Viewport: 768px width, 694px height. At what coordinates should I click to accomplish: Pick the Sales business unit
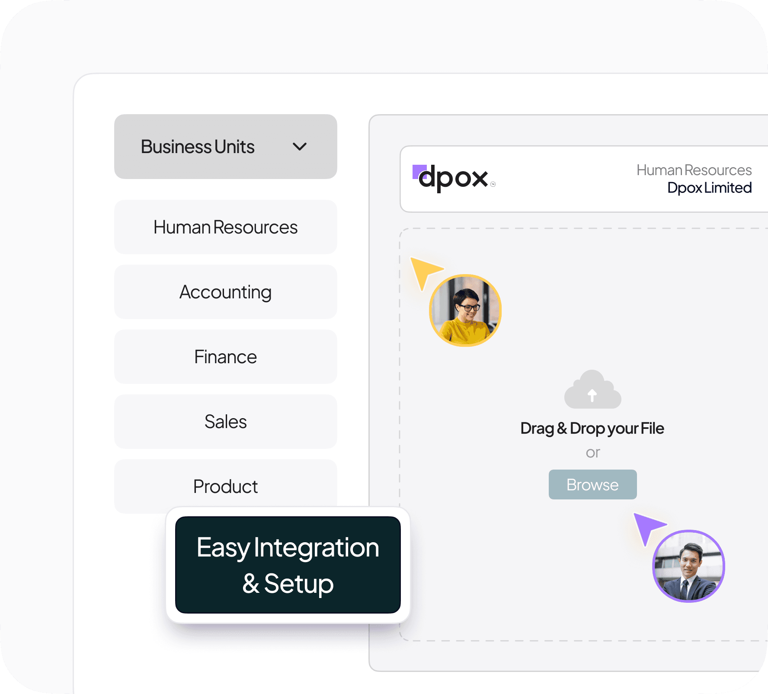[x=225, y=422]
